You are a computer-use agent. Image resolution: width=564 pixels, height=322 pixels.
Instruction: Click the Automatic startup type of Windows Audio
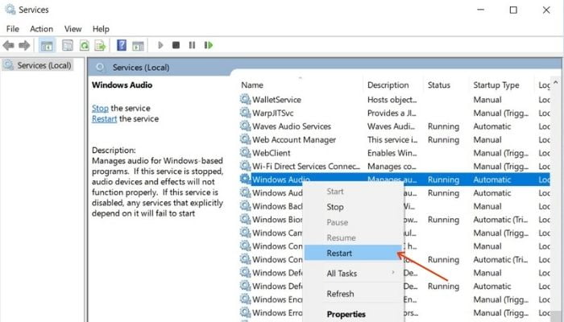point(492,180)
